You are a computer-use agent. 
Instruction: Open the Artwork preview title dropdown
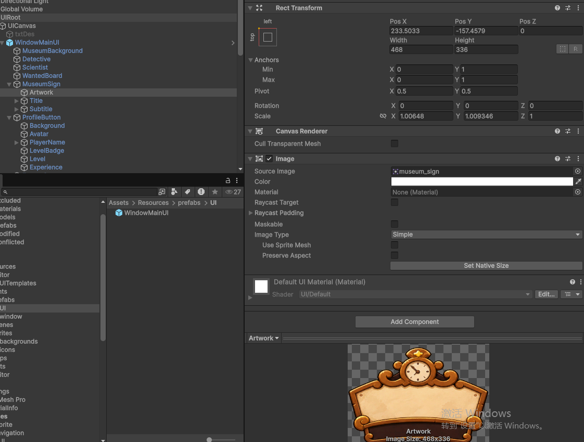click(264, 338)
